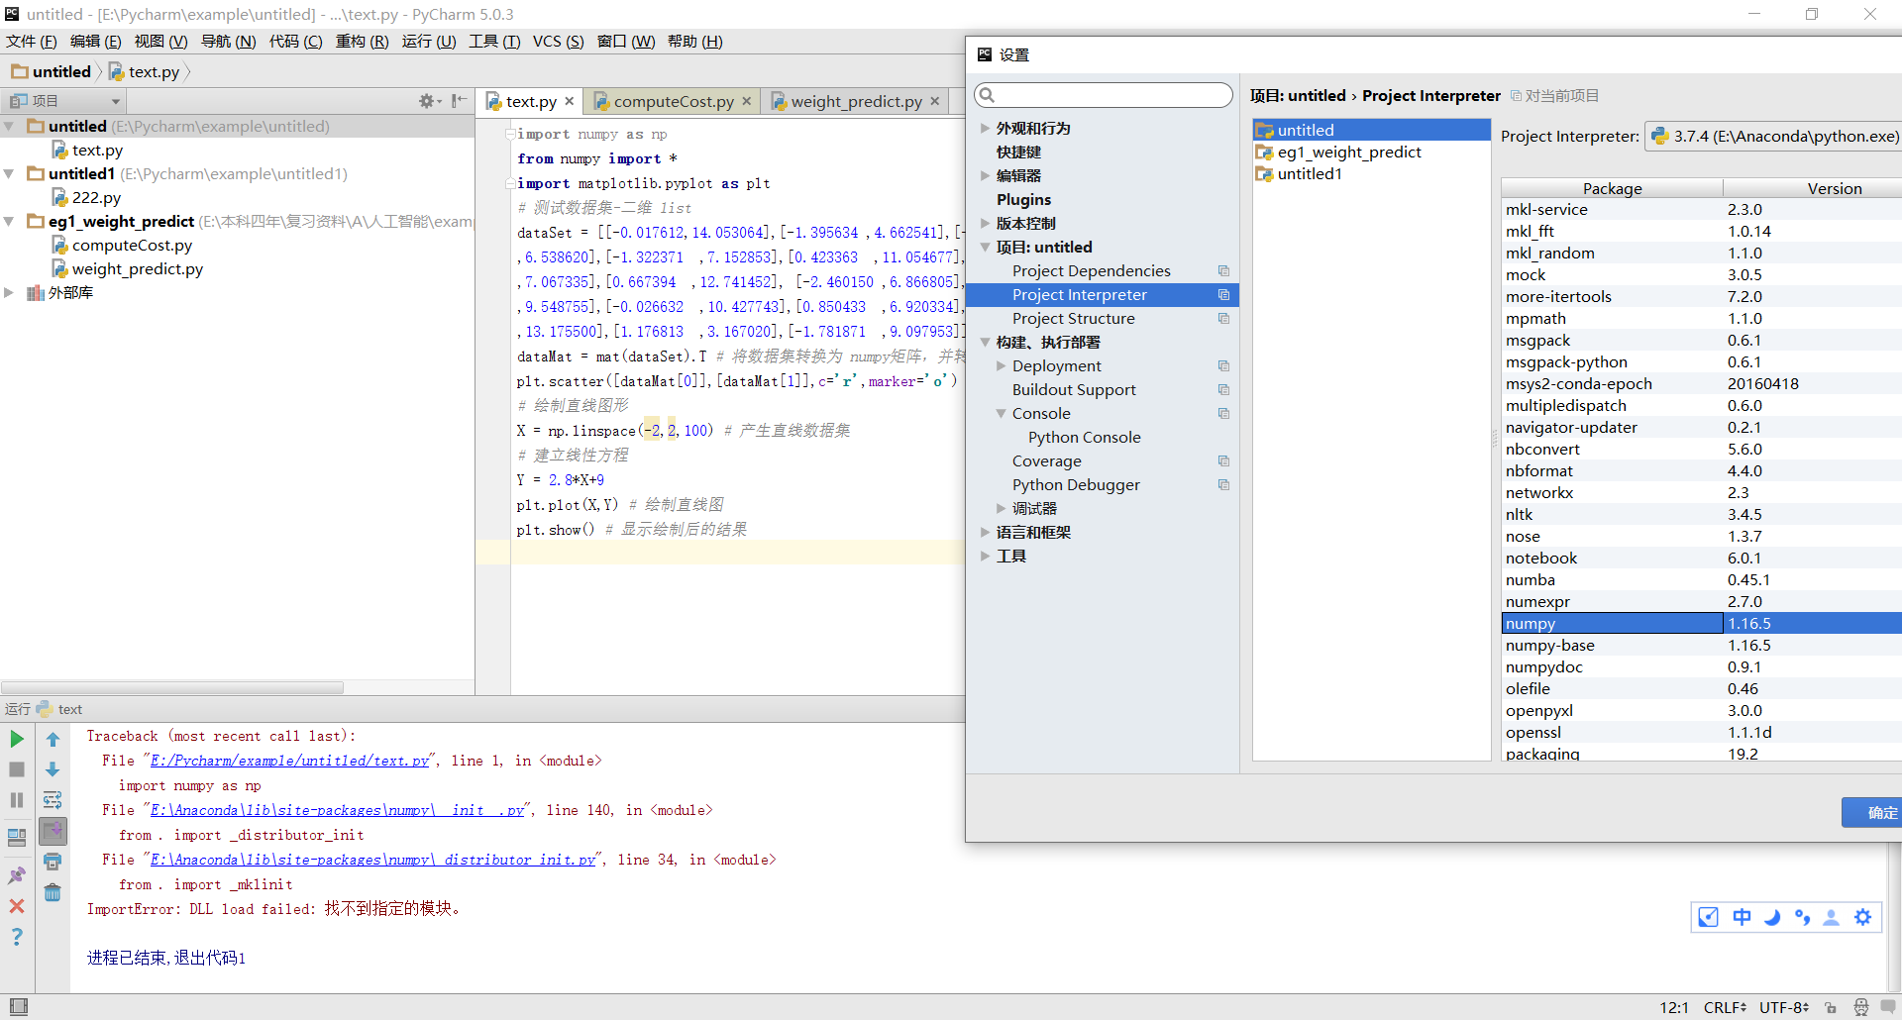Click the 中 IME language toggle
The height and width of the screenshot is (1020, 1902).
[1742, 917]
